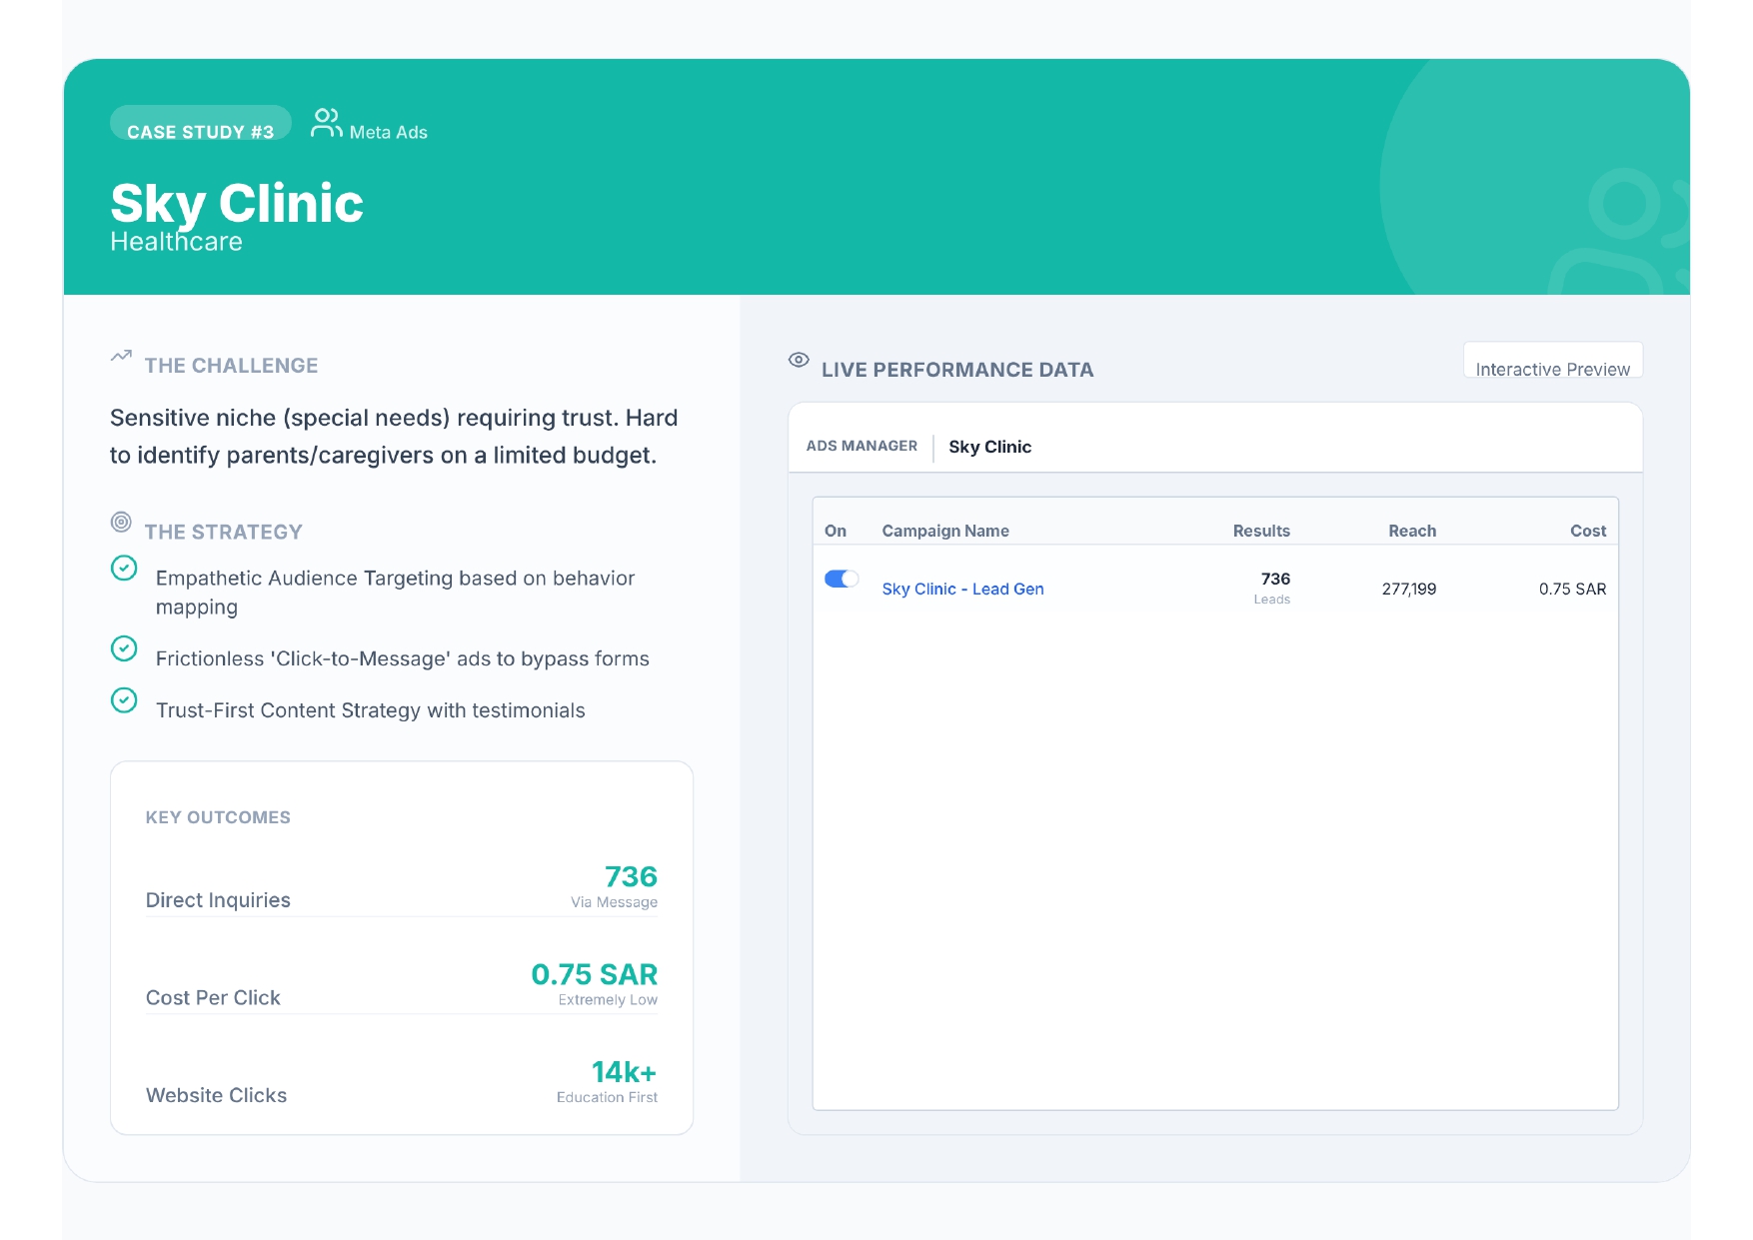Sort by the Reach column header
Screen dimensions: 1753x1240
[x=1412, y=531]
